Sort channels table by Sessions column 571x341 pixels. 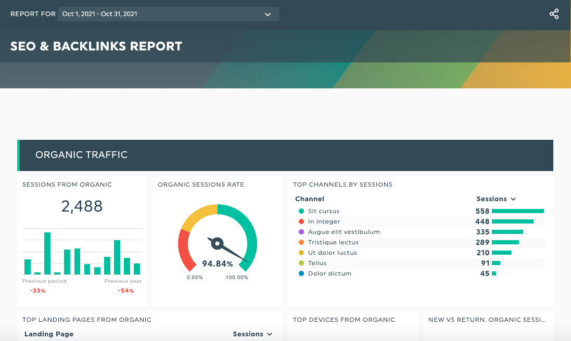point(496,199)
